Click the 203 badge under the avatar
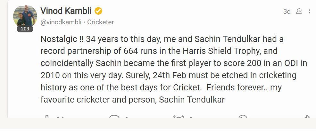 pos(25,29)
